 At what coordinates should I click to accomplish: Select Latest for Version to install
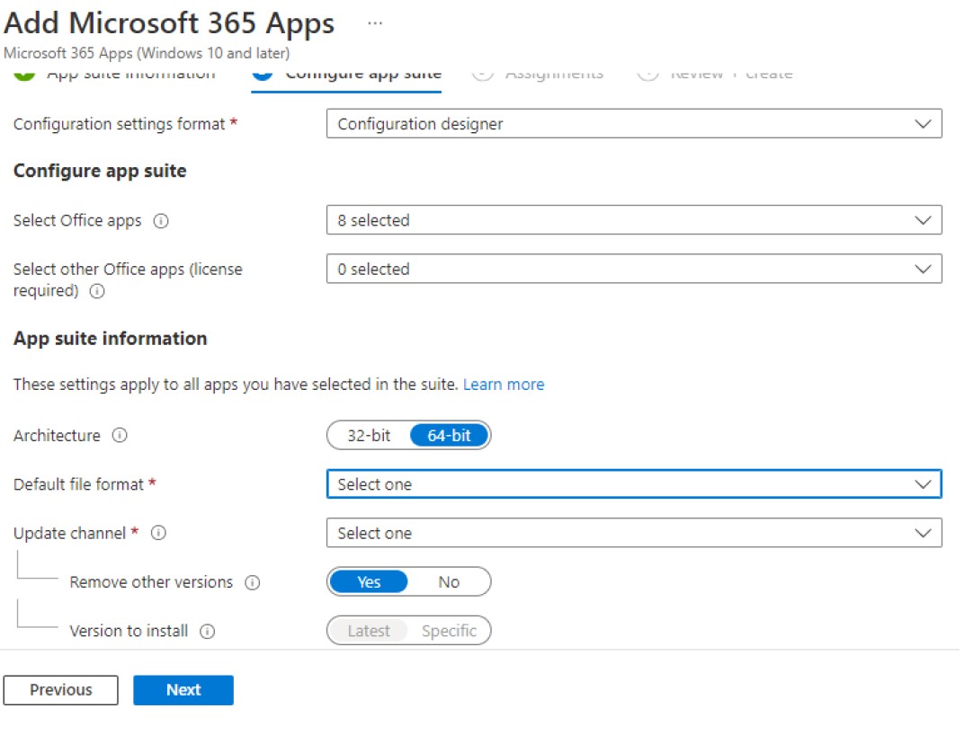[x=369, y=631]
